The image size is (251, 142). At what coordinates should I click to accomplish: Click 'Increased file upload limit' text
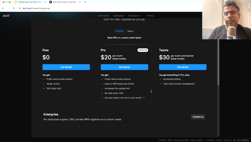pos(117,88)
